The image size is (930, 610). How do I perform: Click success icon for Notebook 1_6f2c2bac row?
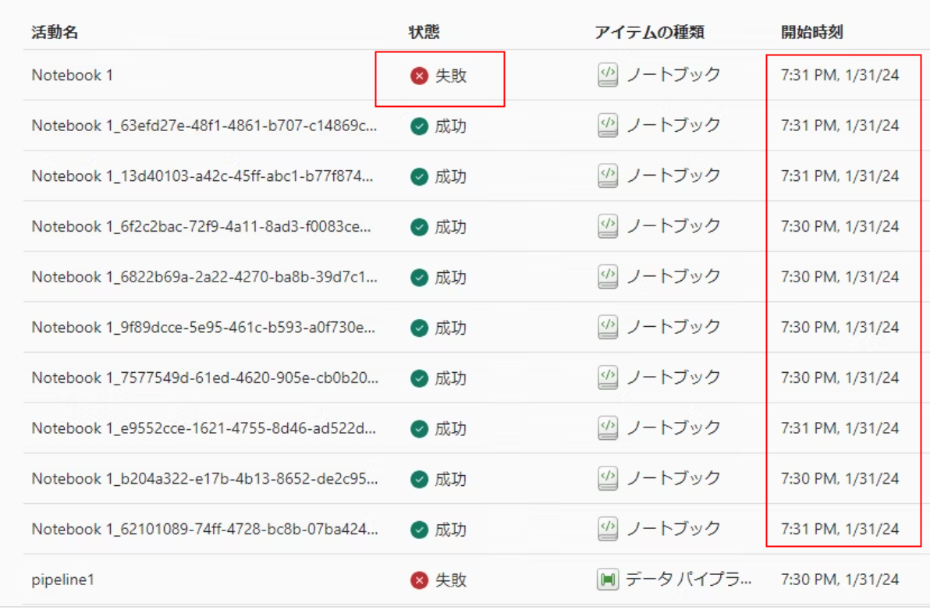point(419,227)
